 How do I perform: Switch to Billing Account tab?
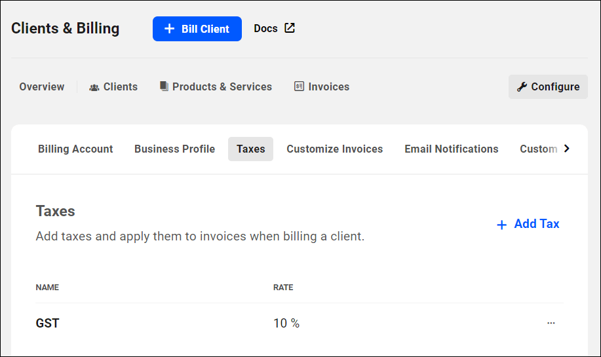pyautogui.click(x=75, y=149)
